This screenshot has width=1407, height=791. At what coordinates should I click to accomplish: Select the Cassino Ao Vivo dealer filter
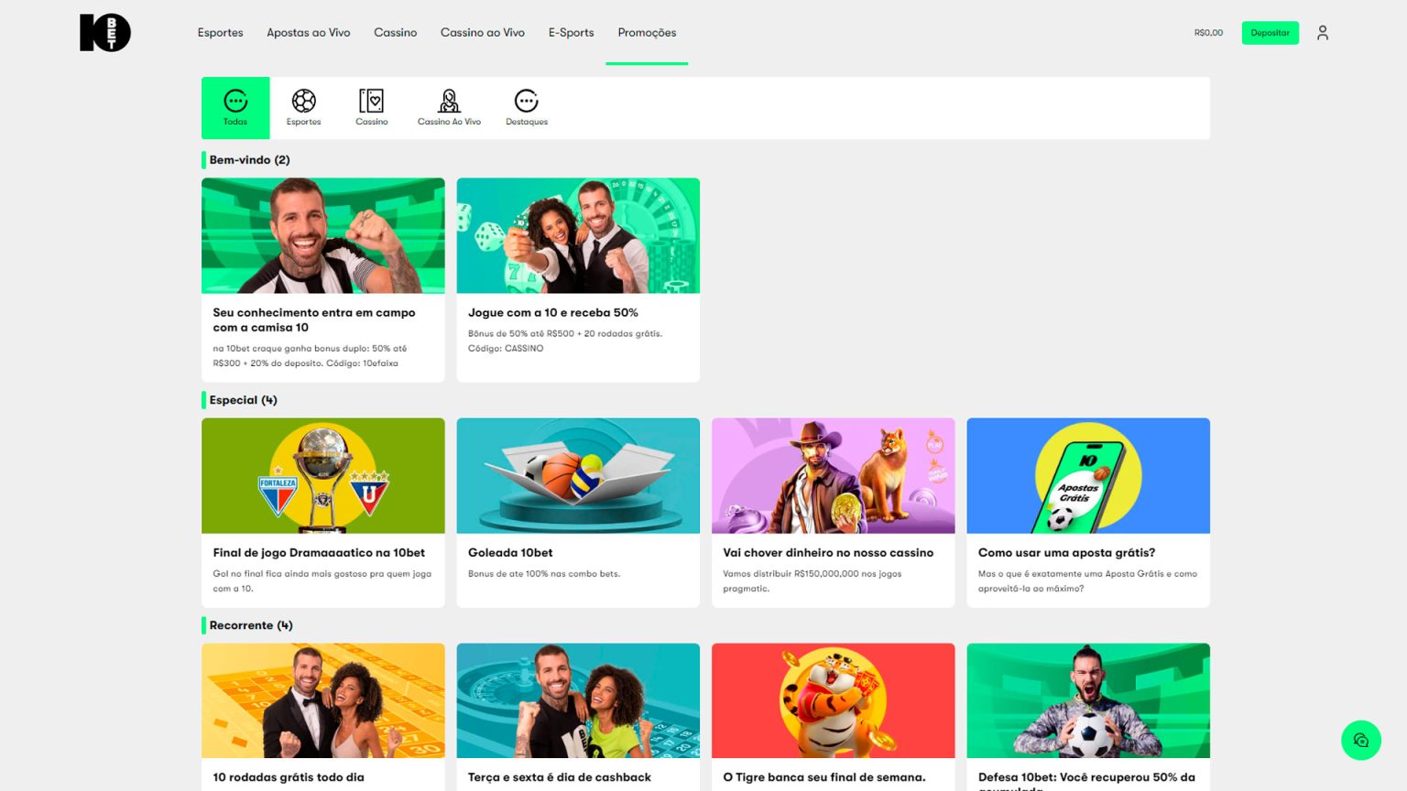449,108
